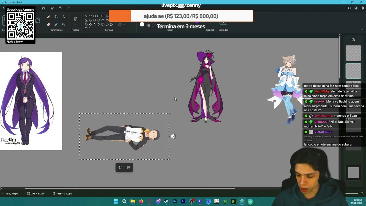Zoom in with the magnifier plus icon

tap(362, 193)
